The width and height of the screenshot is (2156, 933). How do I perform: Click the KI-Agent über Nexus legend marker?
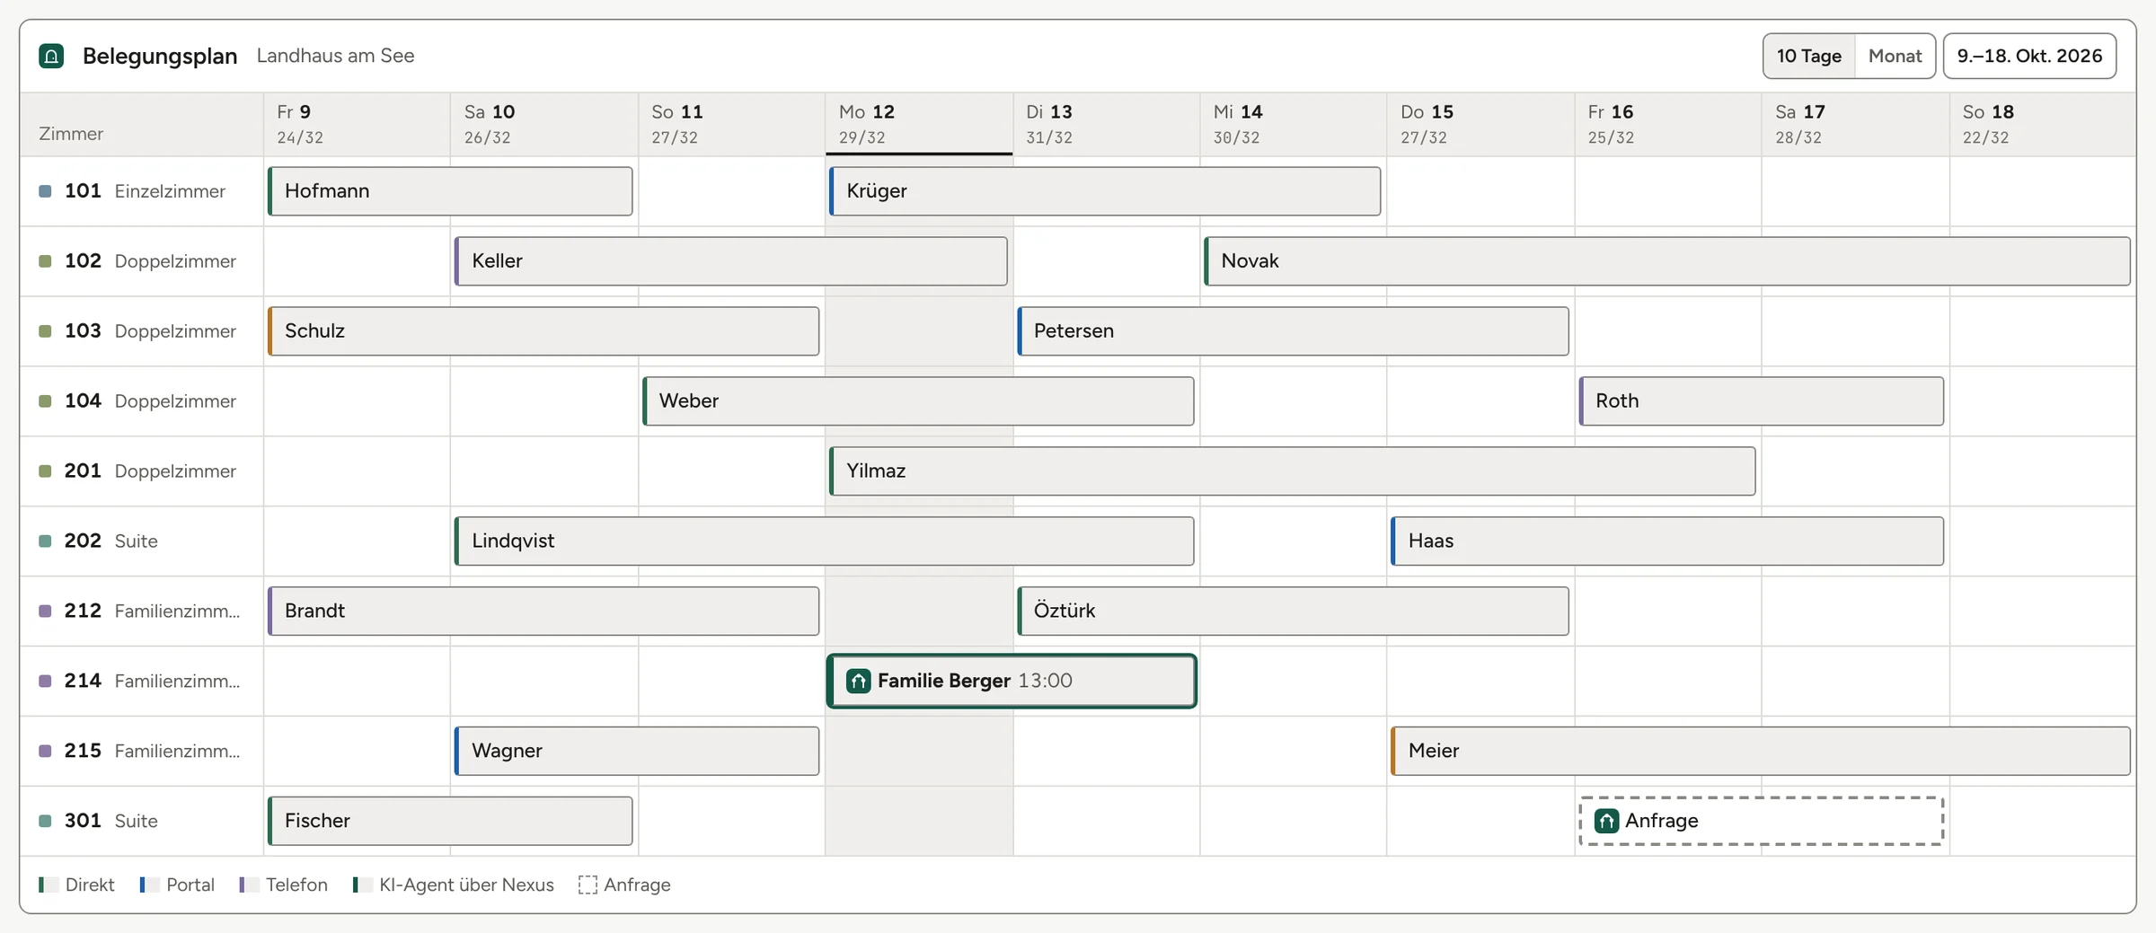click(x=363, y=885)
